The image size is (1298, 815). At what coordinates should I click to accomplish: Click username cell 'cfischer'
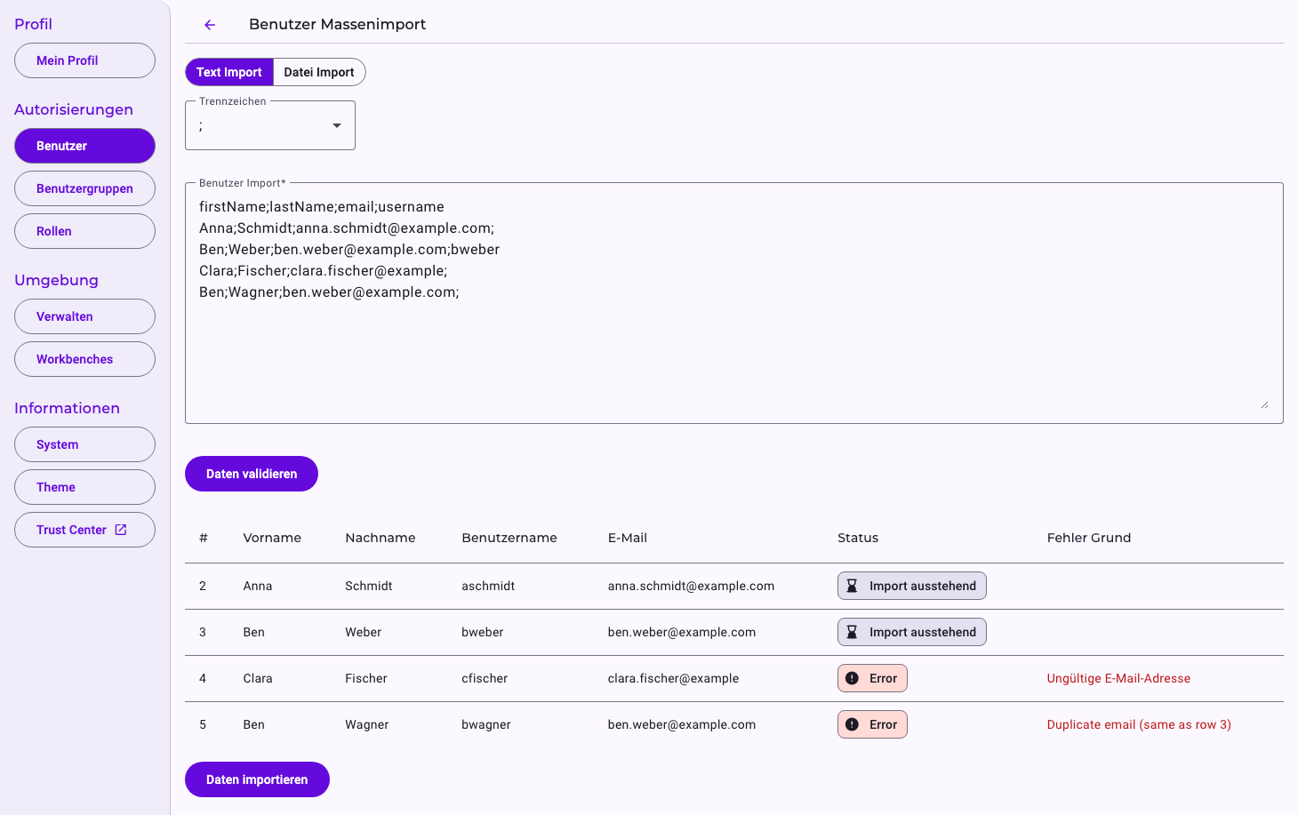click(x=485, y=678)
